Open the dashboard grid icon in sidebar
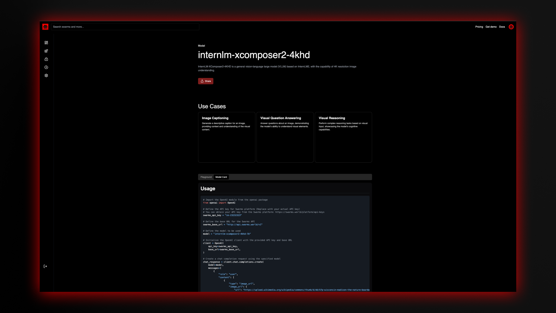Image resolution: width=556 pixels, height=313 pixels. tap(46, 43)
